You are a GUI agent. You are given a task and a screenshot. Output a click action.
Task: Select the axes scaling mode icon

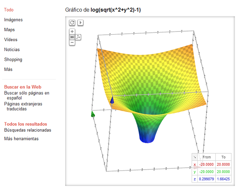78,37
